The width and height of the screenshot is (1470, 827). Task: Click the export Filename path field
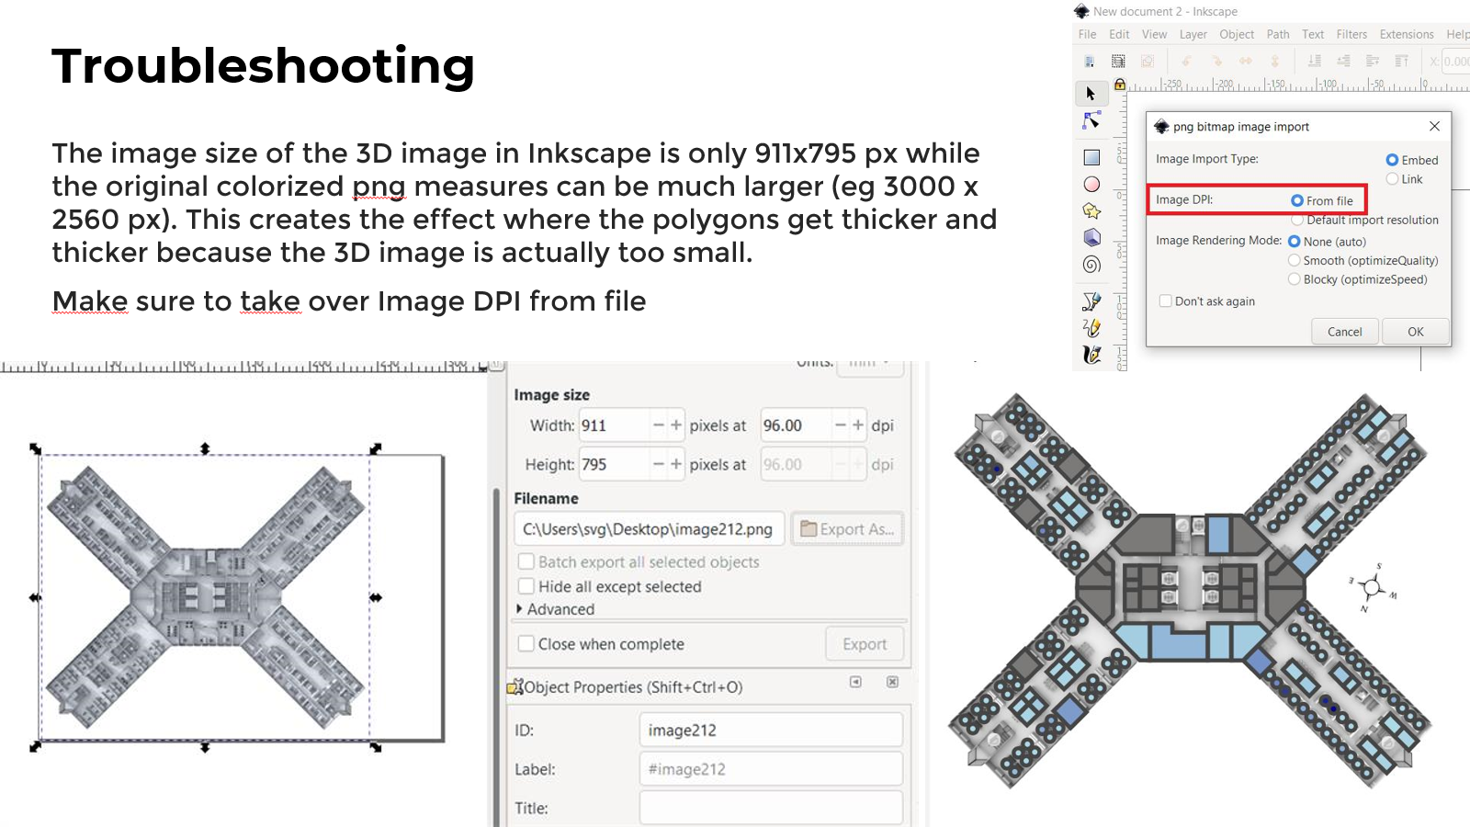[649, 529]
